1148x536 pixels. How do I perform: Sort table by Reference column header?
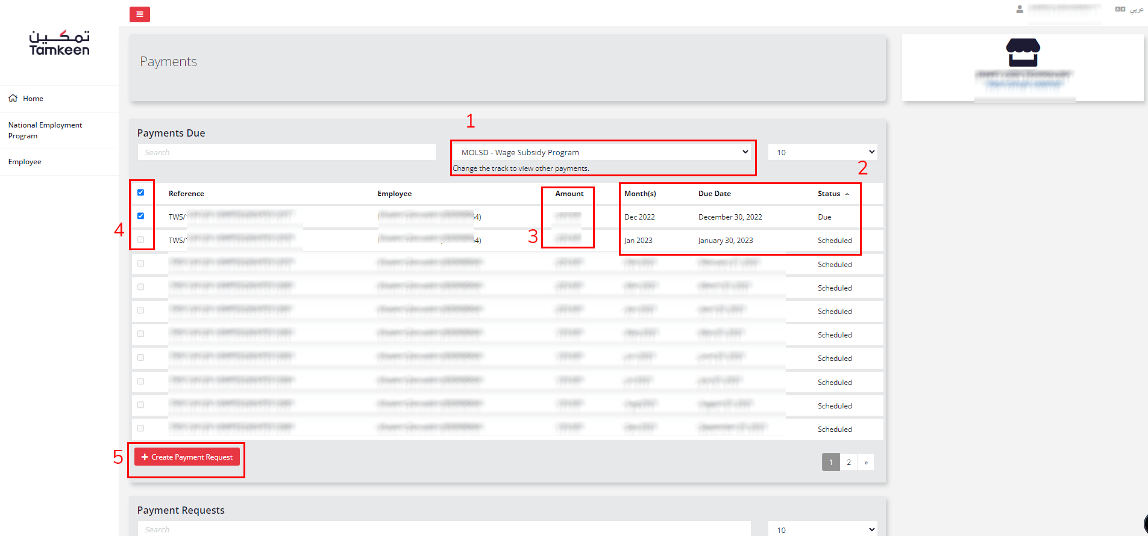(186, 194)
